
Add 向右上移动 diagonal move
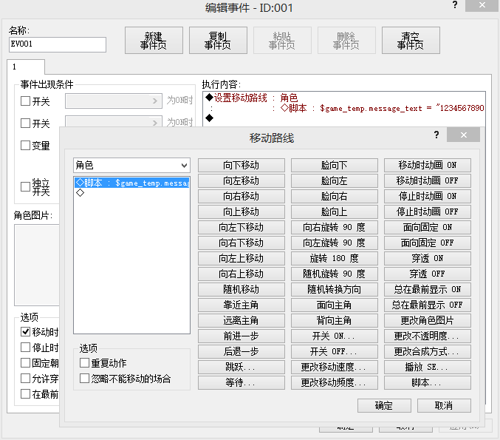tap(241, 274)
